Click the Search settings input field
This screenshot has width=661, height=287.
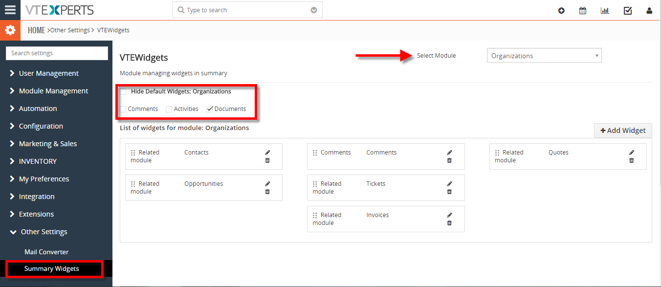57,53
